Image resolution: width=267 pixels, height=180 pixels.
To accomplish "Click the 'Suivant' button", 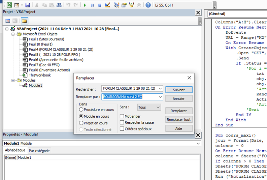I will point(178,90).
